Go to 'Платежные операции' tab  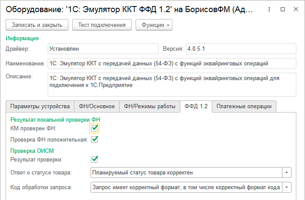pyautogui.click(x=244, y=106)
